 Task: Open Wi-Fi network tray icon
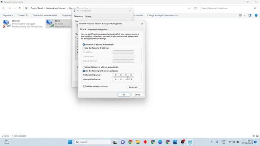[230, 142]
